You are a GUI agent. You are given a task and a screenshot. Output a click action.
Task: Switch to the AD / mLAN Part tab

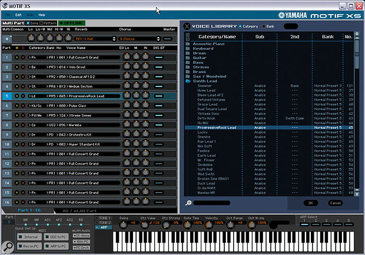pyautogui.click(x=79, y=211)
